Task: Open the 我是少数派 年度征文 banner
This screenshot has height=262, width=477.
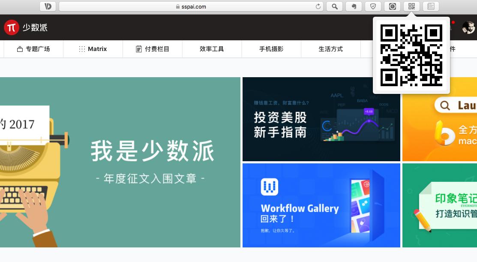Action: [120, 162]
